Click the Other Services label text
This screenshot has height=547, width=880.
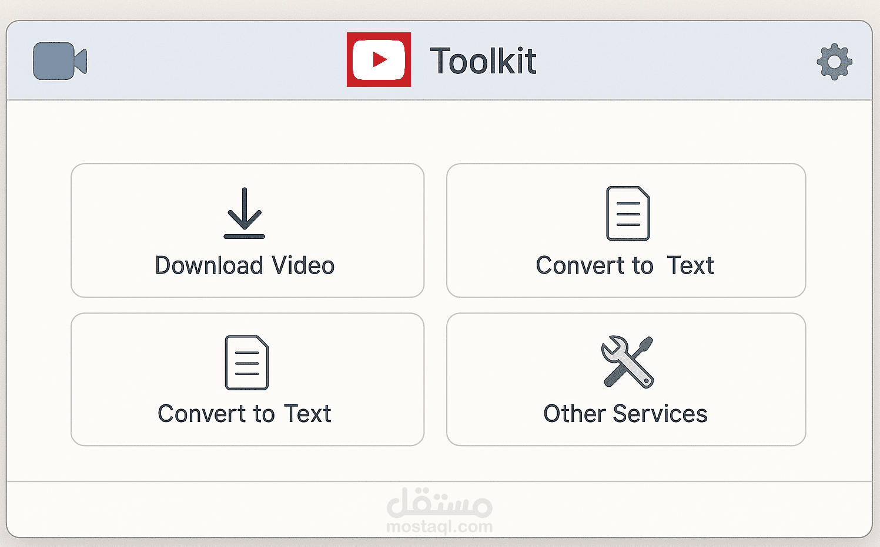click(x=625, y=413)
